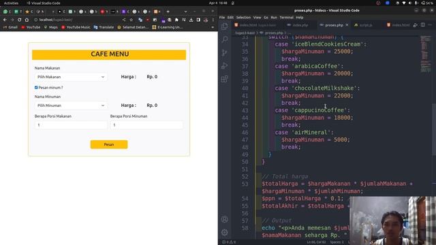Focus the Berapa Porsi Minuman field
436x245 pixels.
point(147,125)
